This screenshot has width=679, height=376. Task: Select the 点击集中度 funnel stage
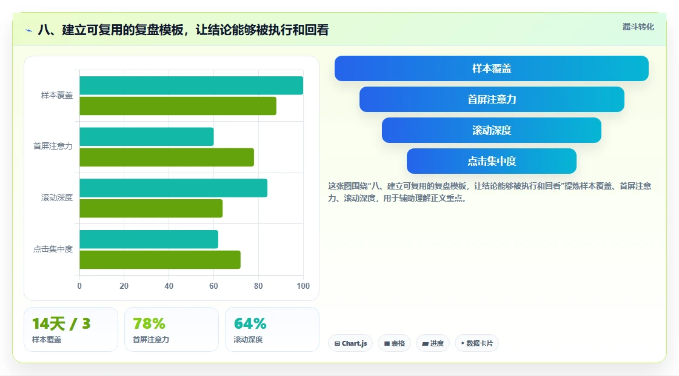[x=492, y=162]
